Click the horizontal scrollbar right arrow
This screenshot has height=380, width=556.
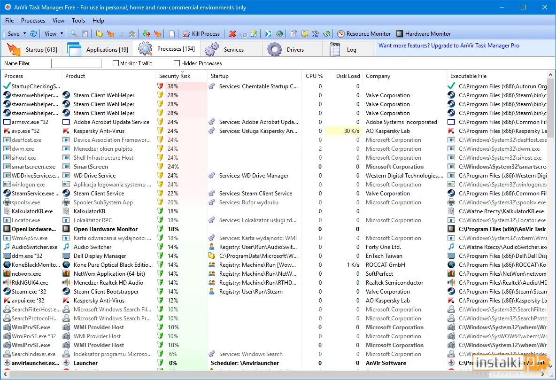pos(543,373)
